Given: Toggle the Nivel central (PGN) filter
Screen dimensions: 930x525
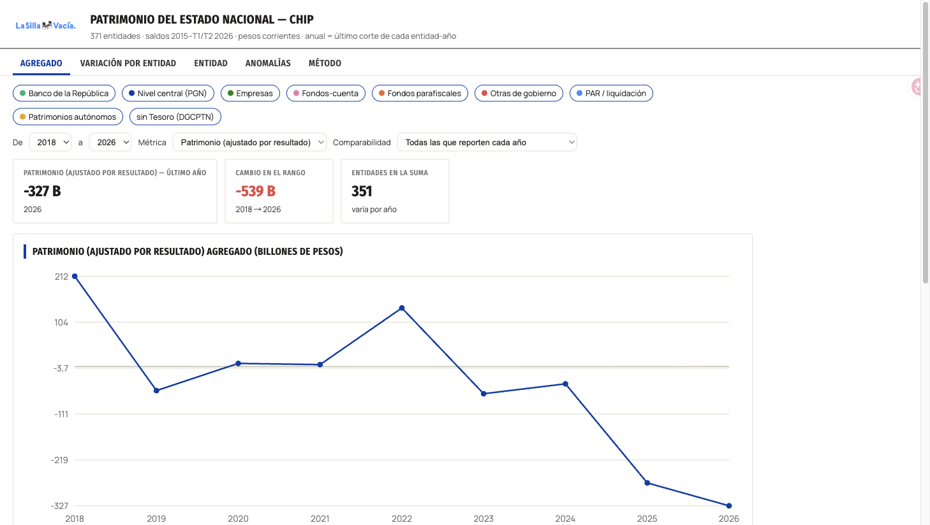Looking at the screenshot, I should point(168,93).
